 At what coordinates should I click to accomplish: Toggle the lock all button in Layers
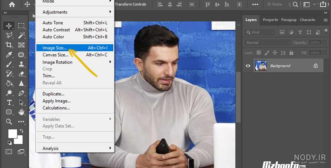291,53
